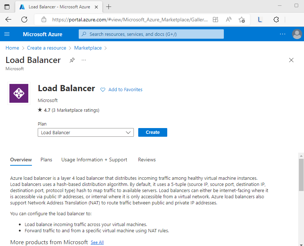This screenshot has height=246, width=304.
Task: Select Usage Information + Support tab
Action: point(94,160)
